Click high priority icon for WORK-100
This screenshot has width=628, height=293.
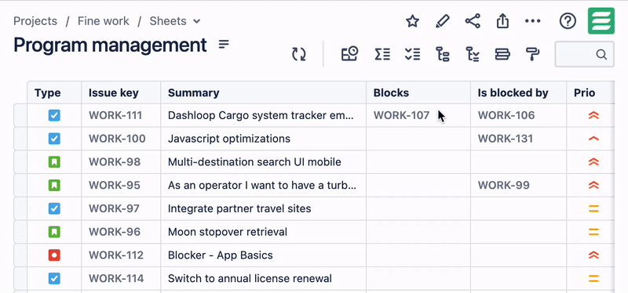click(593, 139)
